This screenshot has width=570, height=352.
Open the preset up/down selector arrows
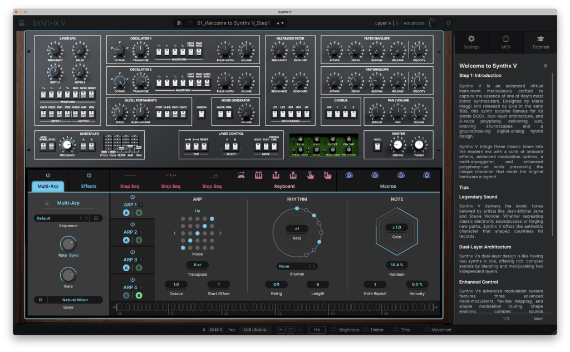(x=280, y=23)
